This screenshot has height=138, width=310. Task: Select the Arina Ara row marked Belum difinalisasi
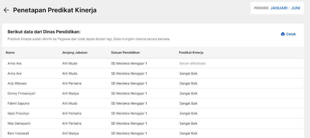point(153,63)
